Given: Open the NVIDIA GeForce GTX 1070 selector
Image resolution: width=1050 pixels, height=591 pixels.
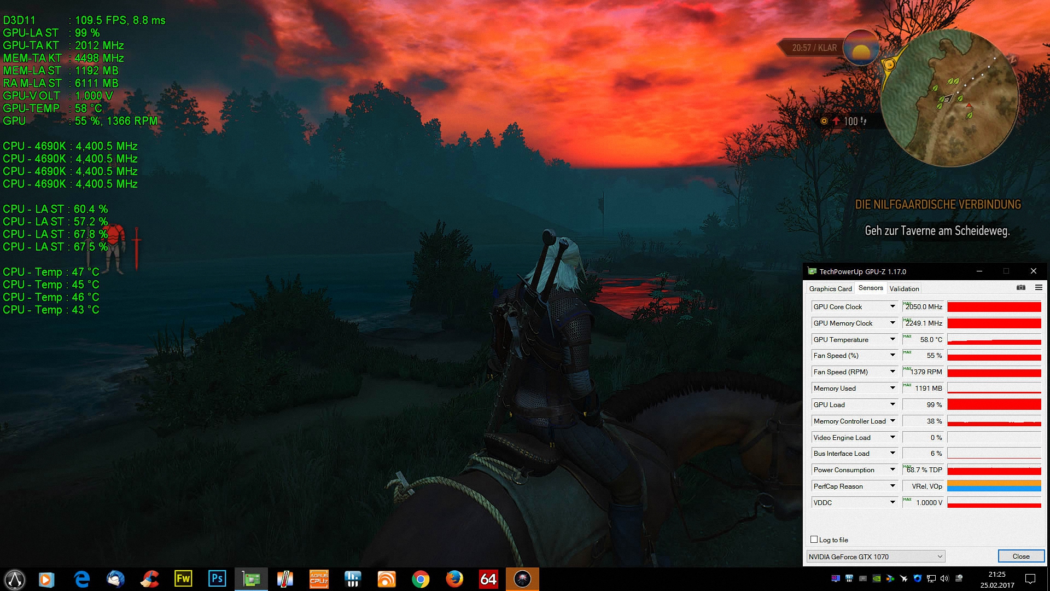Looking at the screenshot, I should (x=876, y=557).
